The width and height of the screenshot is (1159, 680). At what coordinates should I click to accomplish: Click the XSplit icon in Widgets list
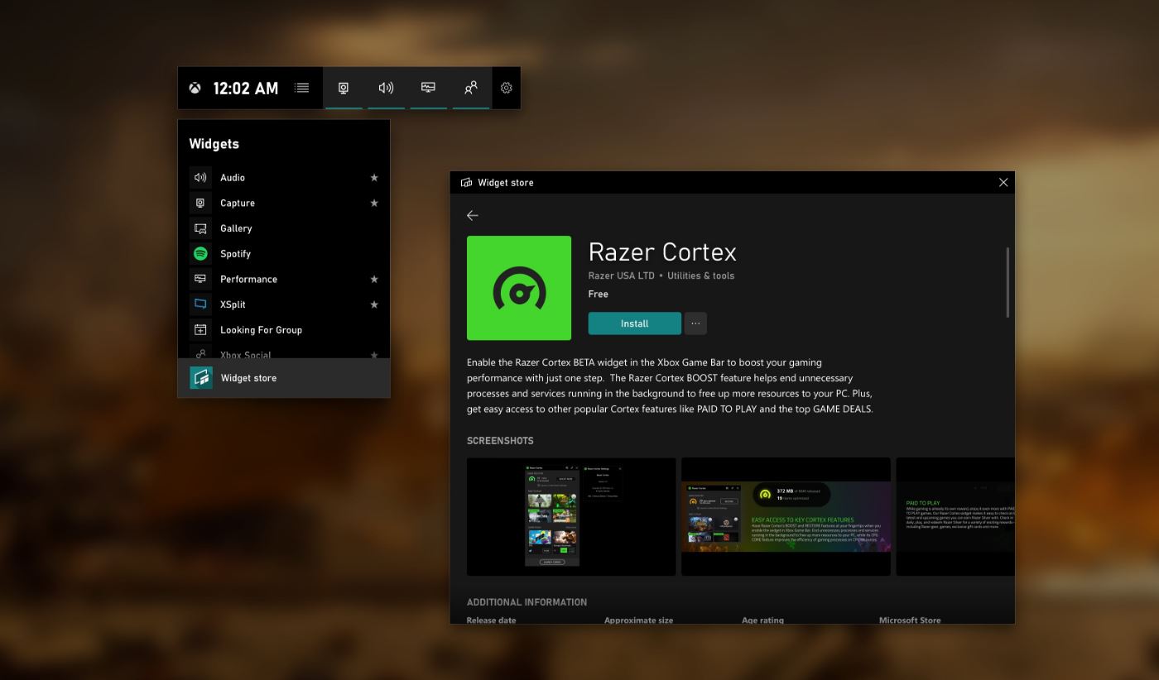(x=200, y=304)
